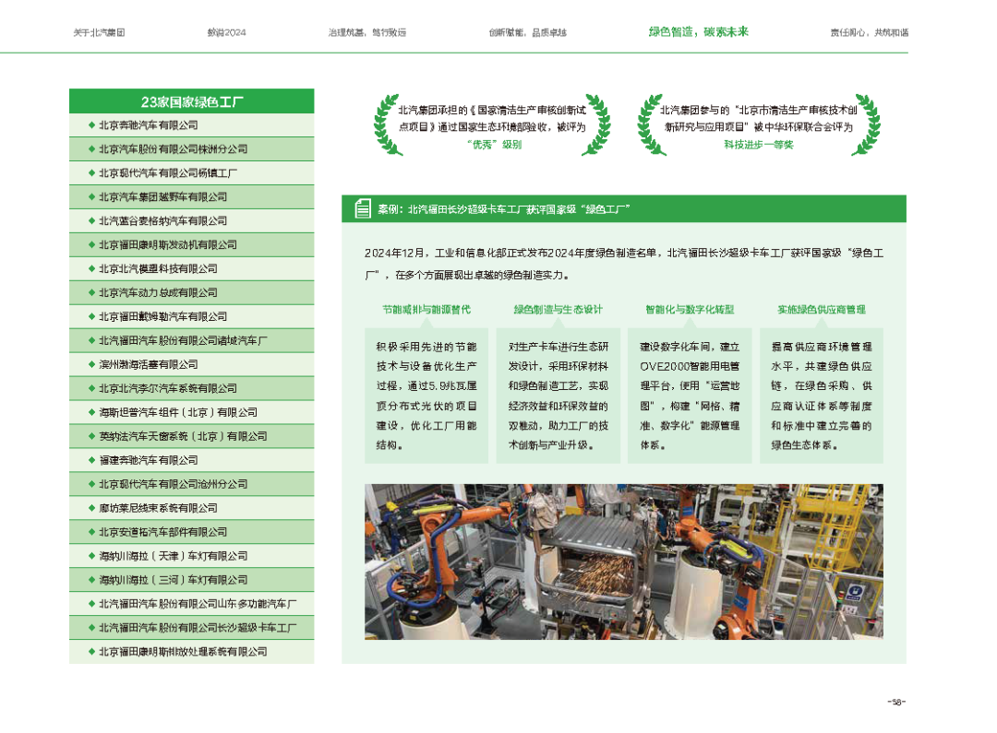Choose the row 北京汽车动力总成有限公司
The width and height of the screenshot is (997, 733).
tap(191, 293)
